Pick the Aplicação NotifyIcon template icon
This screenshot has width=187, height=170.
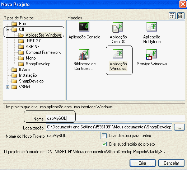point(151,27)
